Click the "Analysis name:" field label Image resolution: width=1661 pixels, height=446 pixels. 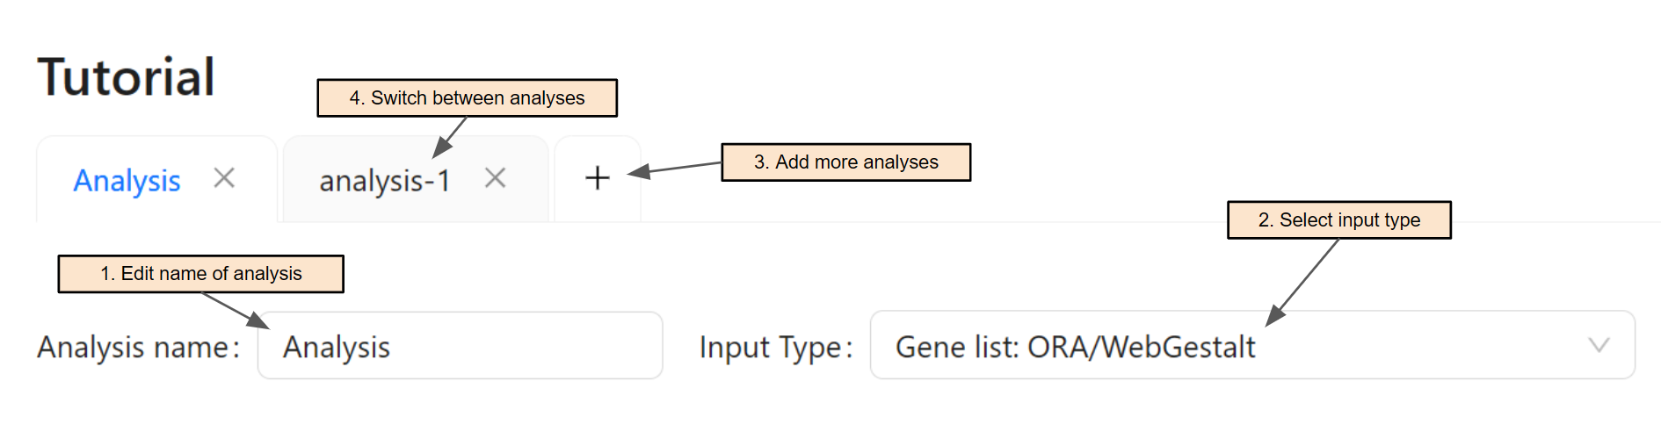139,348
